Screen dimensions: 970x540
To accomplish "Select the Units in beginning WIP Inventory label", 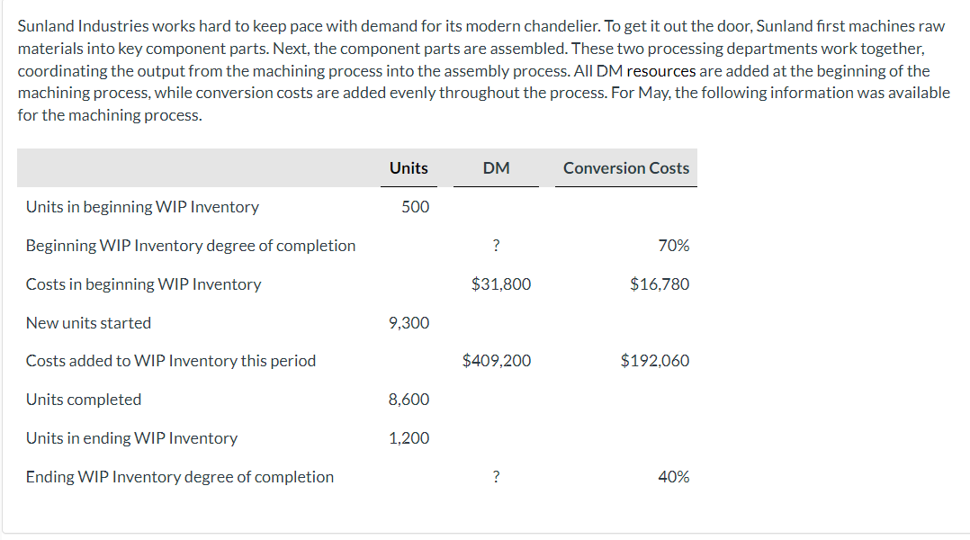I will (x=142, y=207).
